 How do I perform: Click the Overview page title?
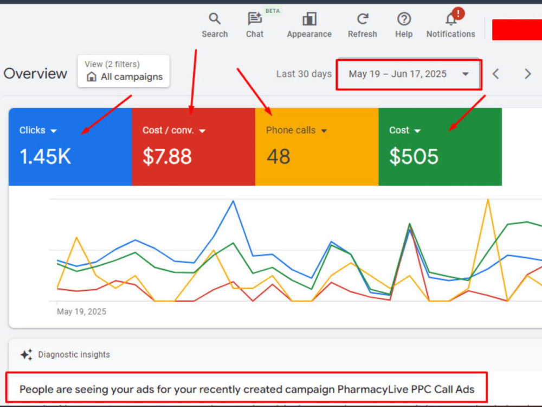coord(35,74)
